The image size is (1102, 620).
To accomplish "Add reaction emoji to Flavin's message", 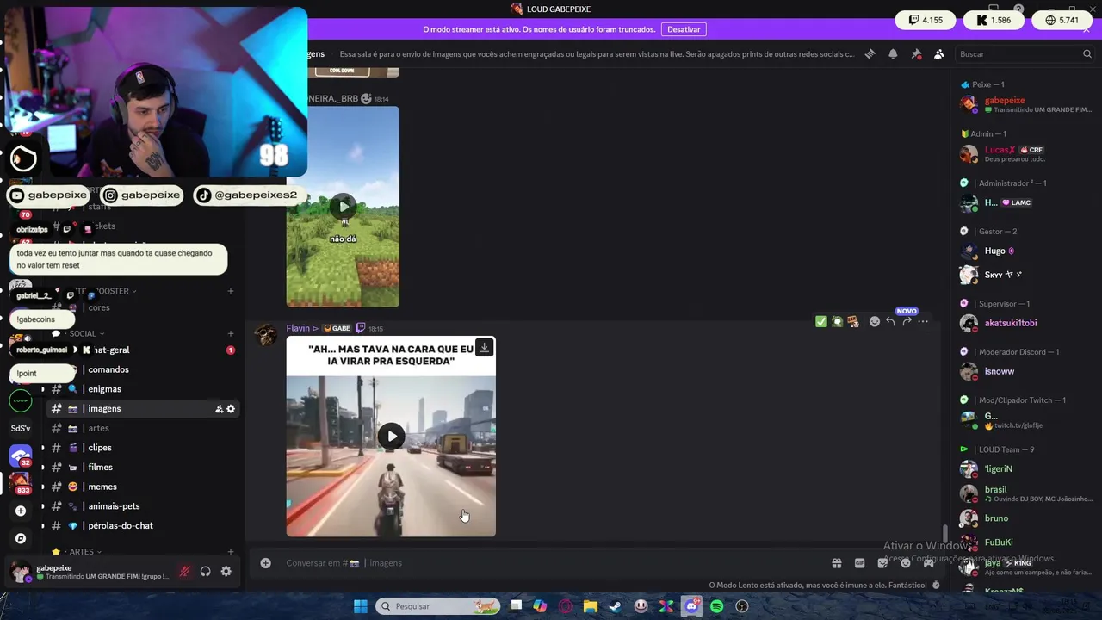I will 875,321.
